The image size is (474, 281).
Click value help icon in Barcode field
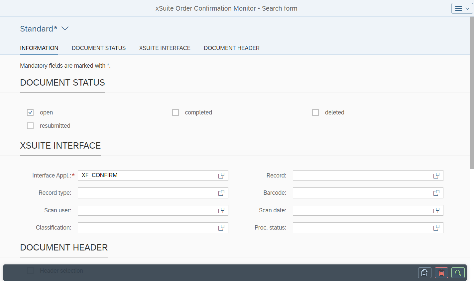[x=436, y=193]
